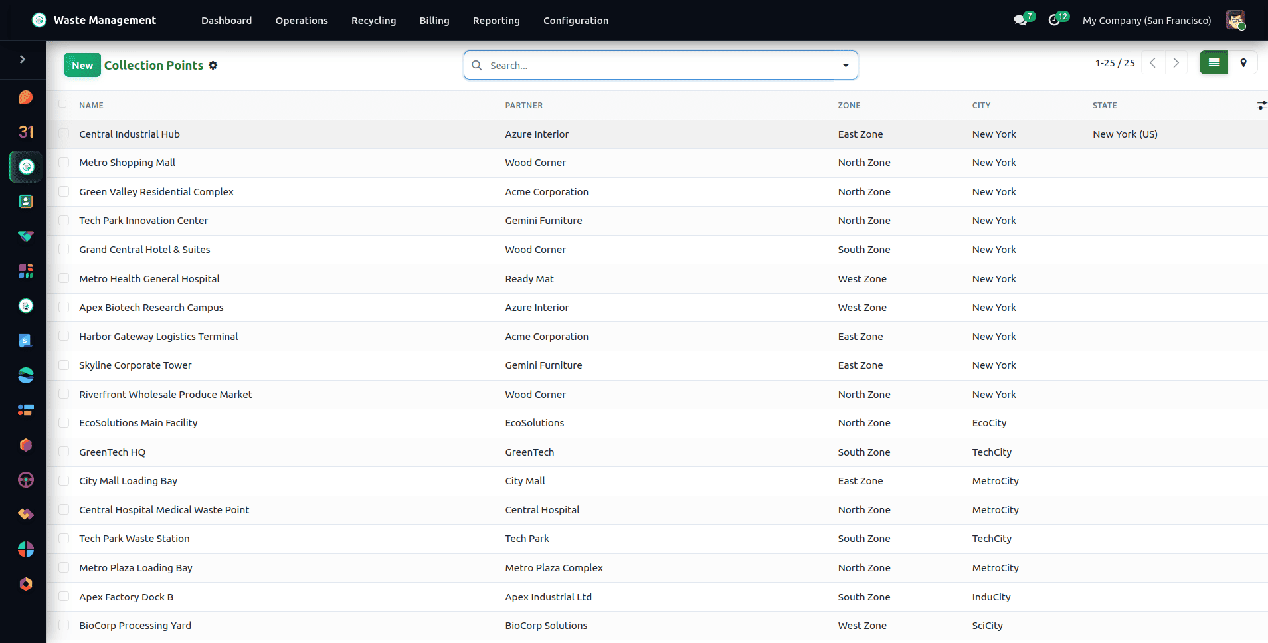
Task: Open the orange hexagon ring app icon
Action: point(26,584)
